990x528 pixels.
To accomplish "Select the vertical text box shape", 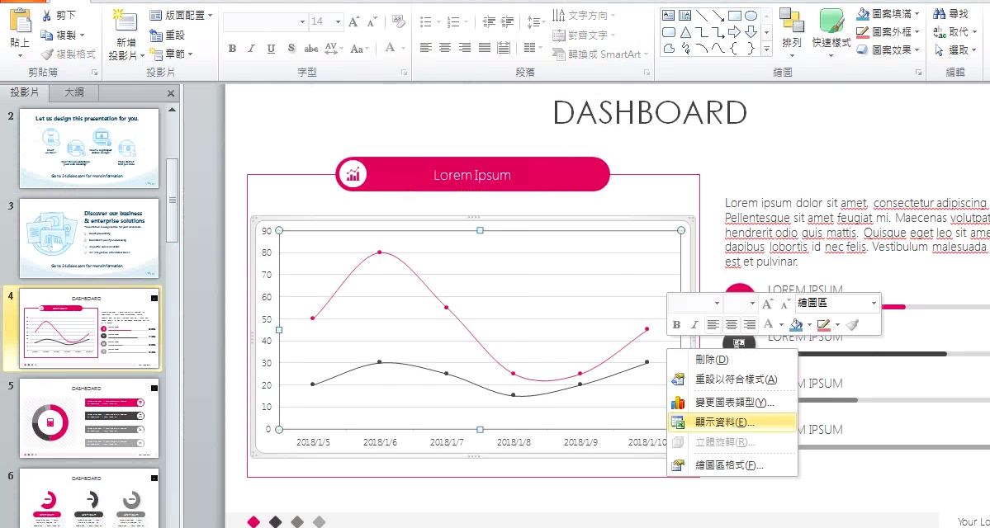I will [x=684, y=16].
